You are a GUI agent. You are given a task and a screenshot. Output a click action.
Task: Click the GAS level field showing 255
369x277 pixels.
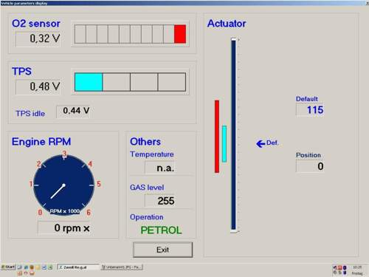point(160,201)
